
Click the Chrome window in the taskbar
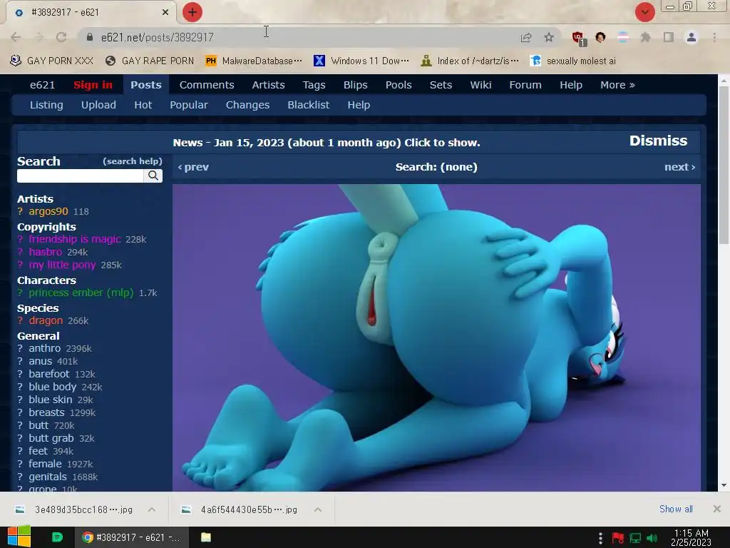(131, 537)
